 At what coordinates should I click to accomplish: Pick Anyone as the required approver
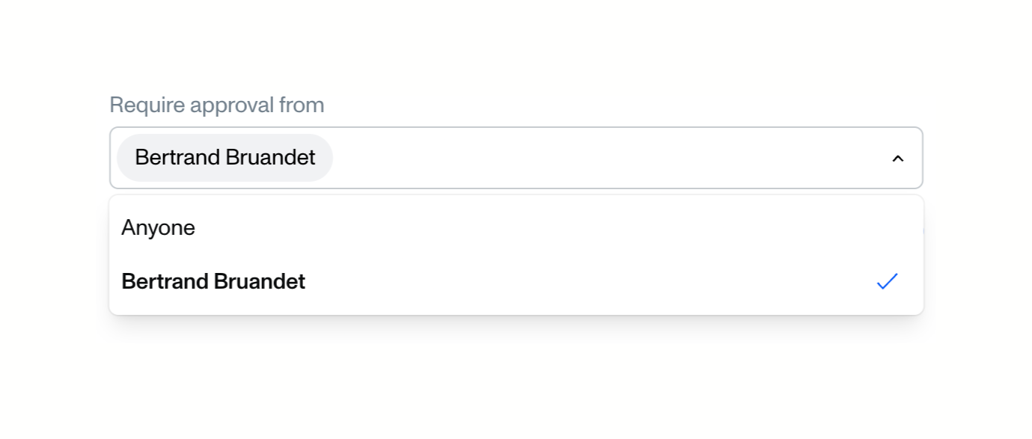pos(159,228)
